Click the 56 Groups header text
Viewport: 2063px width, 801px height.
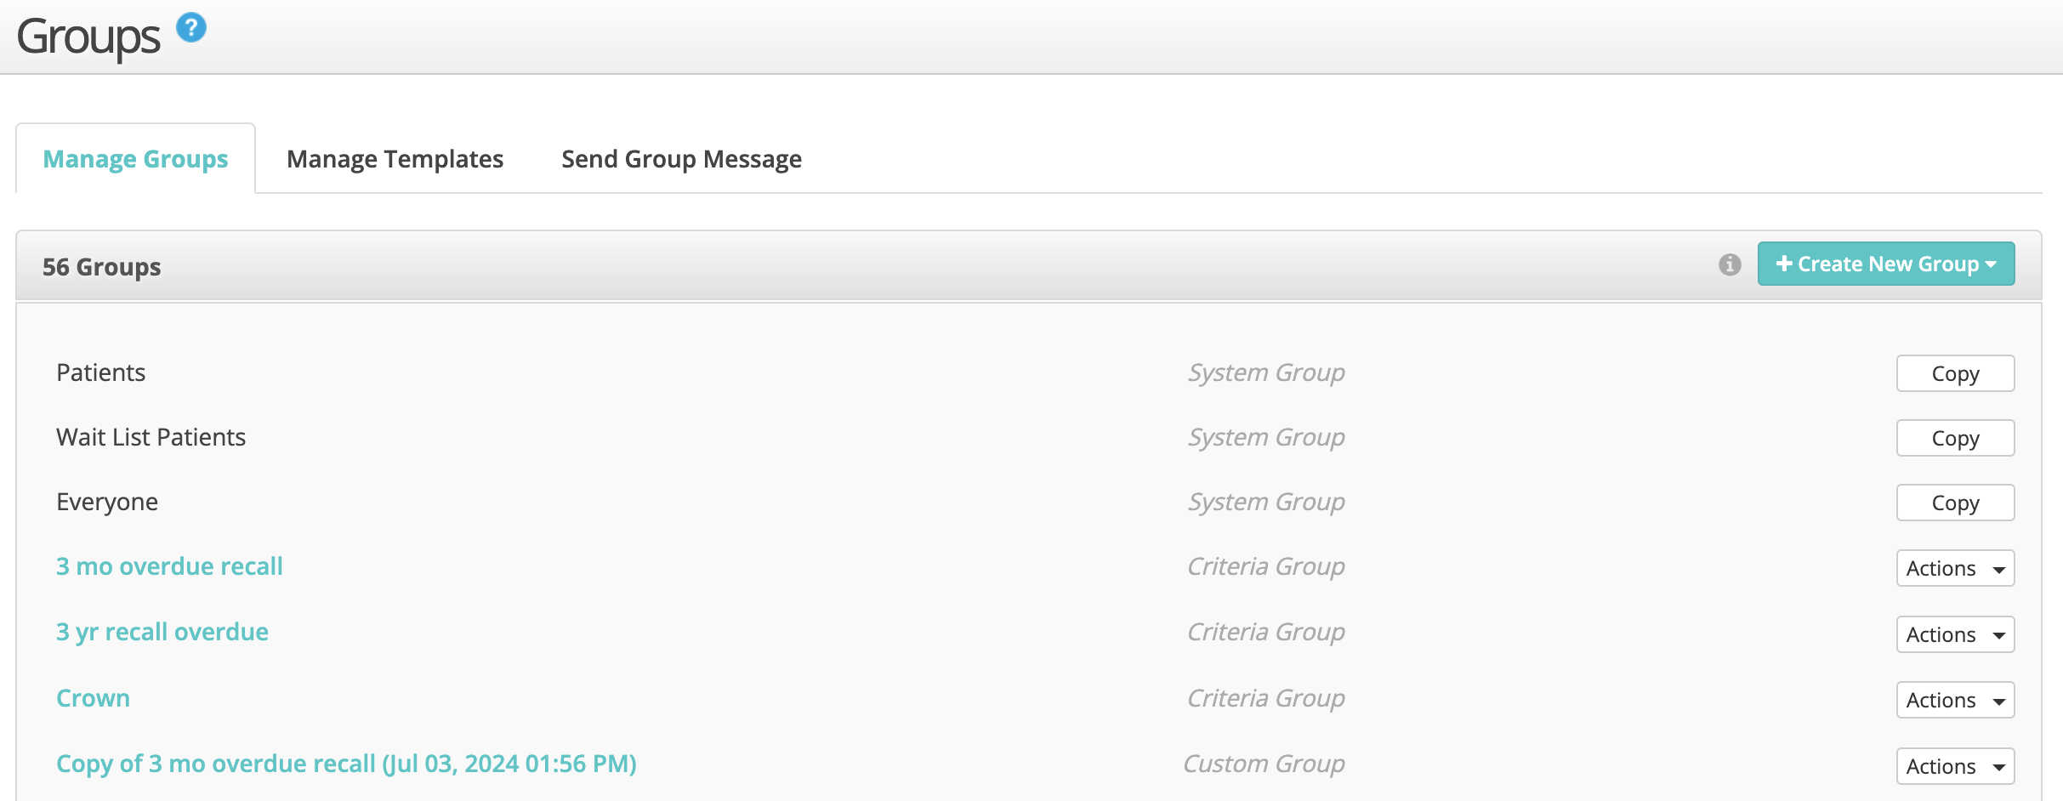101,266
